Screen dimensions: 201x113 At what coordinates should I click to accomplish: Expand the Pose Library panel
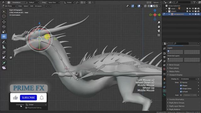174,68
